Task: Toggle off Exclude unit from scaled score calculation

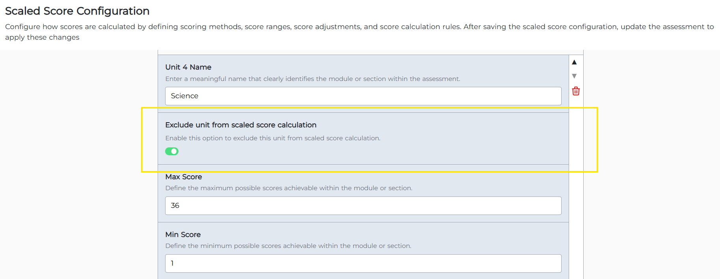Action: 172,151
